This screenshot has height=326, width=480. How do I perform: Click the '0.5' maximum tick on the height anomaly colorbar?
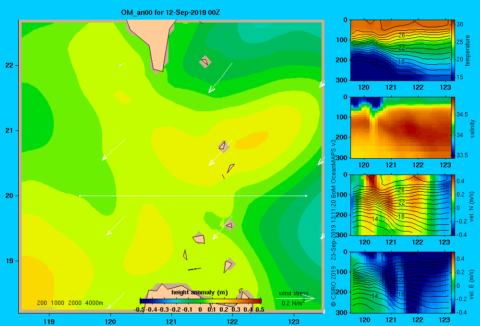pos(260,310)
